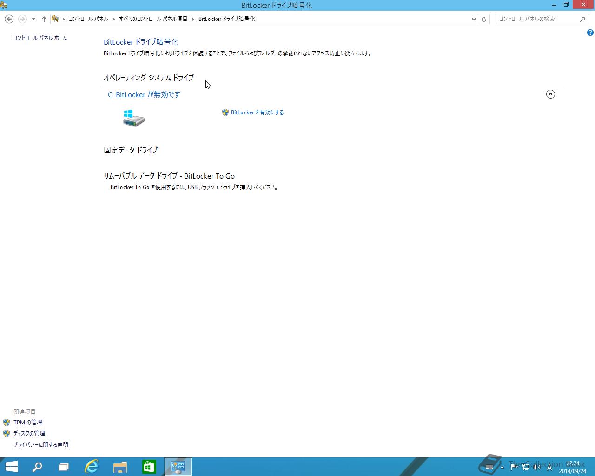Refresh the address bar location
The height and width of the screenshot is (476, 595).
(x=484, y=19)
